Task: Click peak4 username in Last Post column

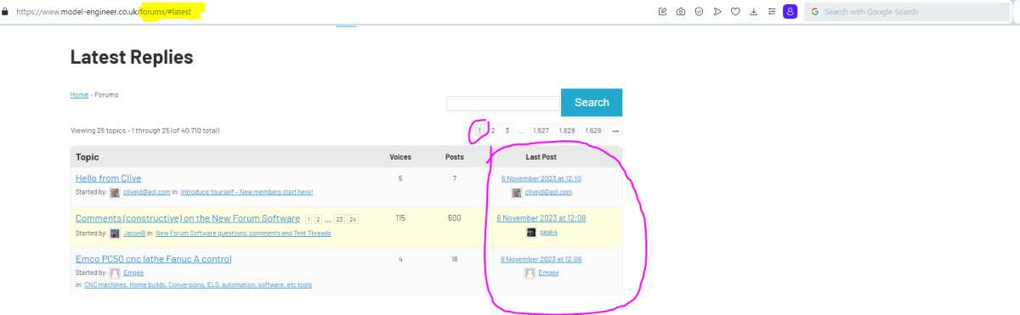Action: pyautogui.click(x=548, y=232)
